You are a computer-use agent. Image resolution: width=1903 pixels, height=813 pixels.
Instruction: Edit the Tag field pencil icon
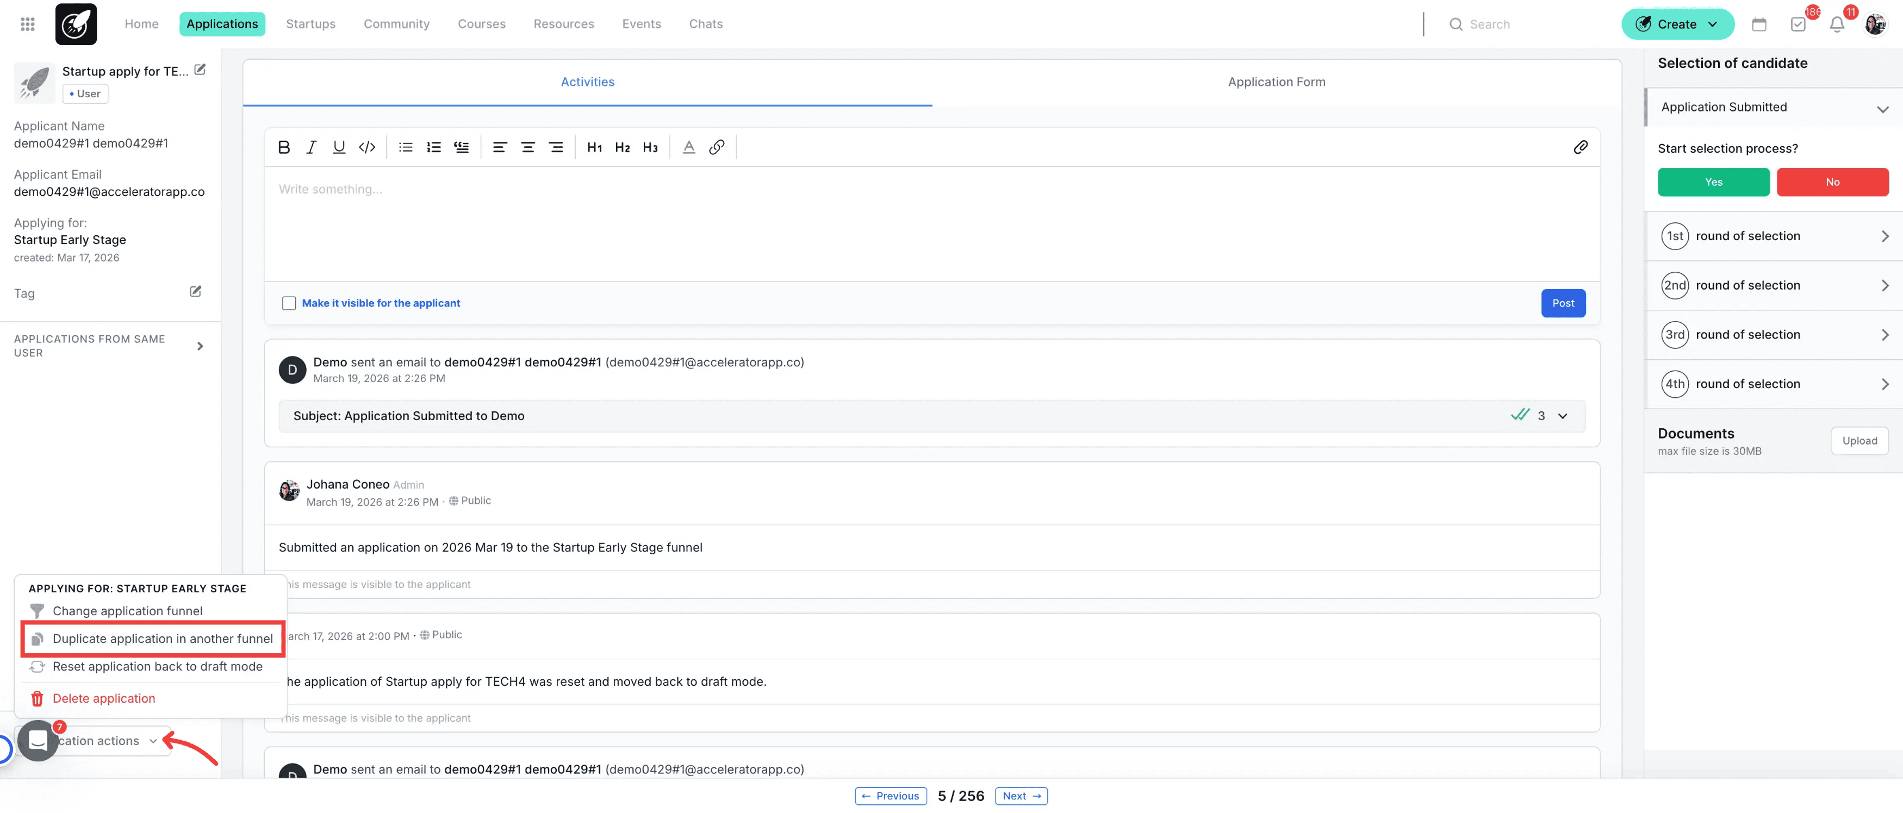(x=195, y=292)
